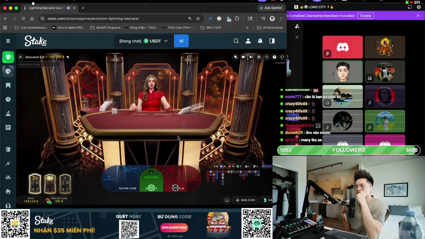Viewport: 425px width, 239px height.
Task: Go back in the browser
Action: [5, 19]
